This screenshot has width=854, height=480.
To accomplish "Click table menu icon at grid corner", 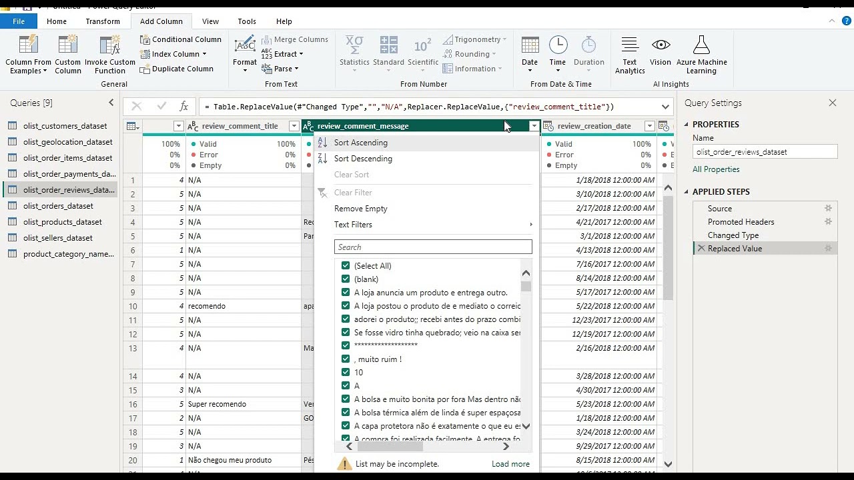I will [133, 126].
